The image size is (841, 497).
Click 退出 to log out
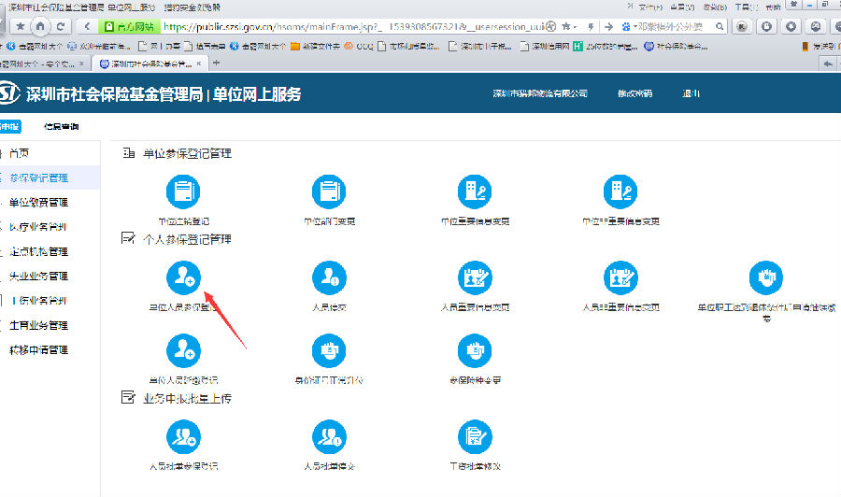[691, 93]
